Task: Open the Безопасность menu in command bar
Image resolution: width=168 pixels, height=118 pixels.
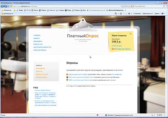Action: [148, 13]
